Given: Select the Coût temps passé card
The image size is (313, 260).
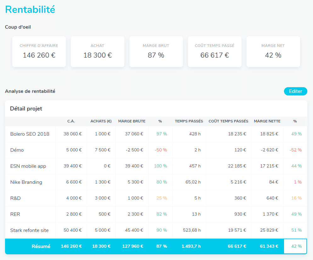Looking at the screenshot, I should point(215,52).
